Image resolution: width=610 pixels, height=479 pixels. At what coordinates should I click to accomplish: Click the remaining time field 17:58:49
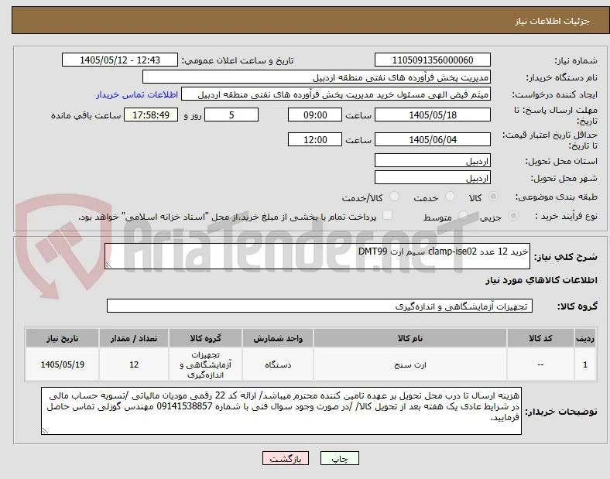coord(151,115)
